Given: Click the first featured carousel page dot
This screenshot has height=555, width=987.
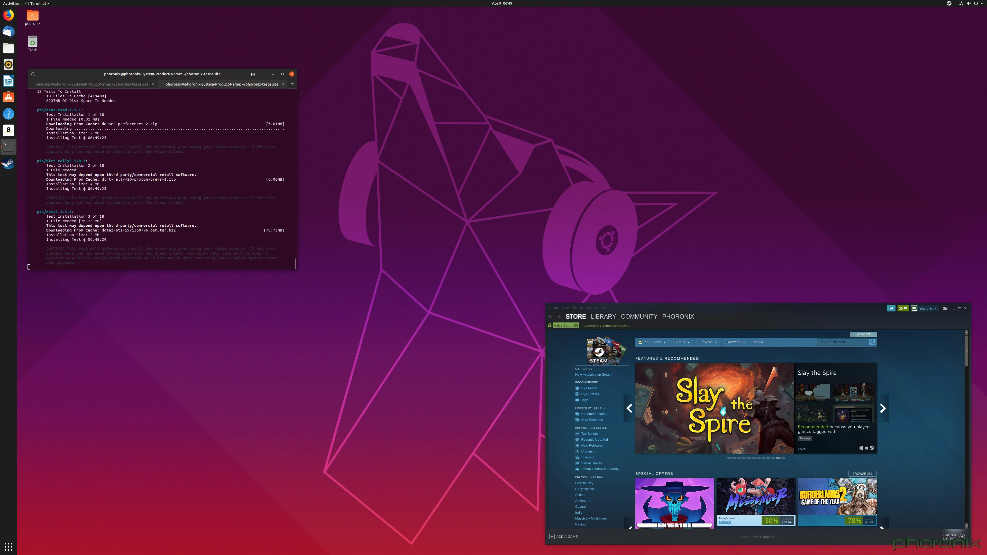Looking at the screenshot, I should pos(729,458).
